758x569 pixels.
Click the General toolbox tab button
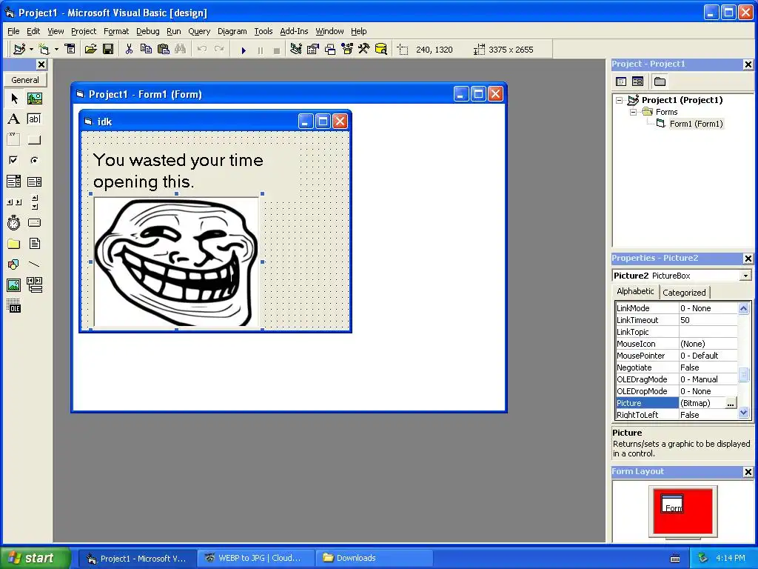coord(25,80)
